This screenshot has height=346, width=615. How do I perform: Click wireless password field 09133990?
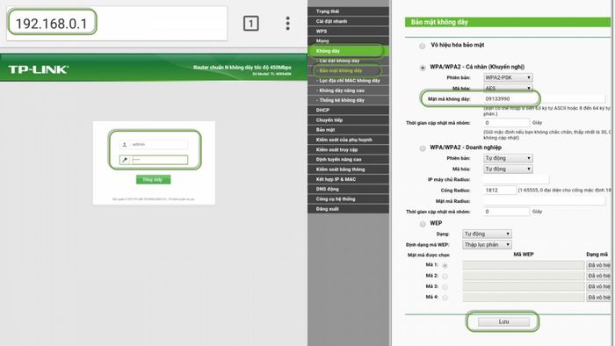click(x=544, y=98)
